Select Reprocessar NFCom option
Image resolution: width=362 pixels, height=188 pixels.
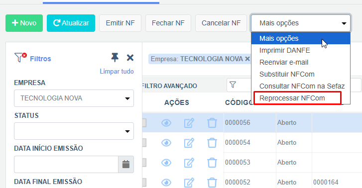pos(301,98)
